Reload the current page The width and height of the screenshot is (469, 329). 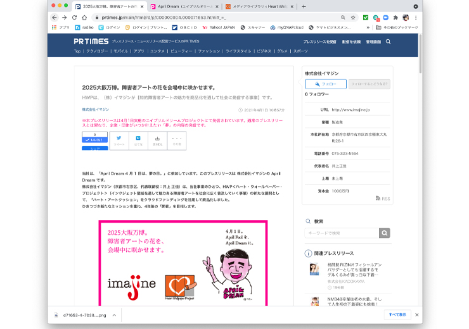[75, 18]
